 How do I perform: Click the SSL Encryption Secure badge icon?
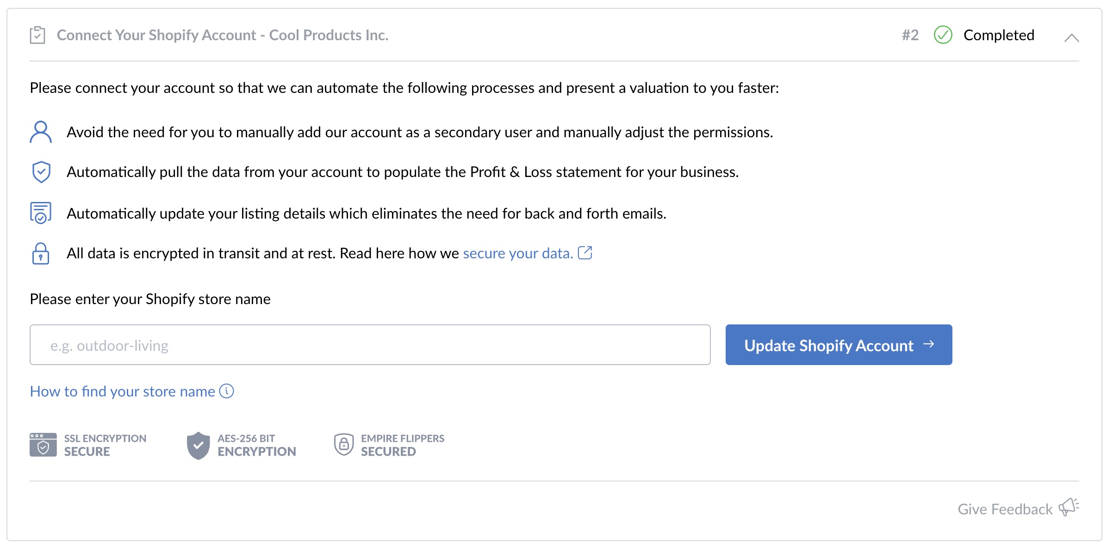pyautogui.click(x=43, y=445)
